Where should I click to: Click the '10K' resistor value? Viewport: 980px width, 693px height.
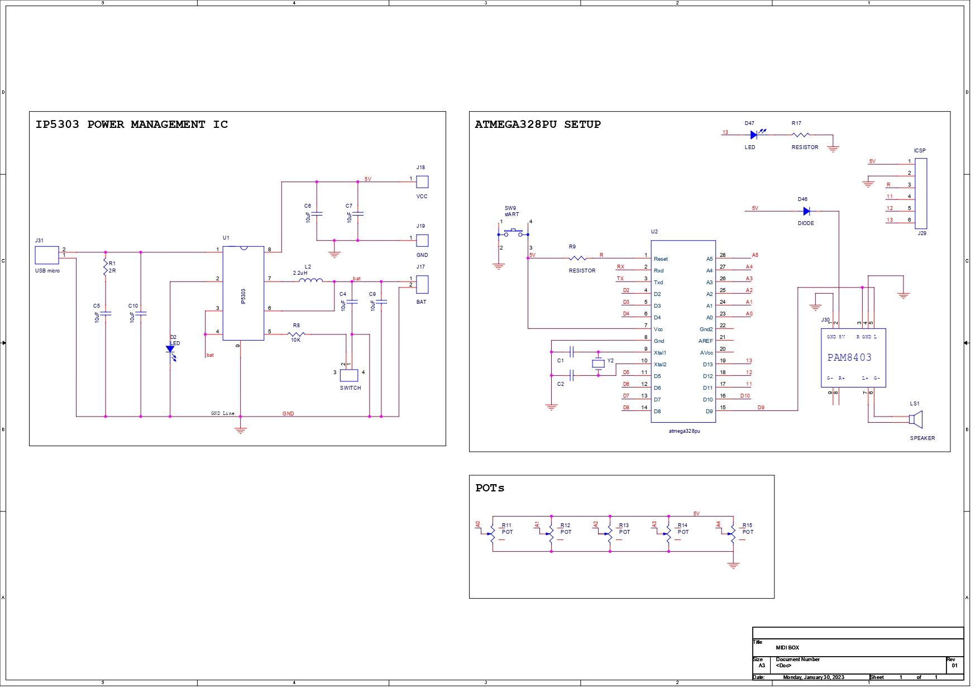[296, 340]
